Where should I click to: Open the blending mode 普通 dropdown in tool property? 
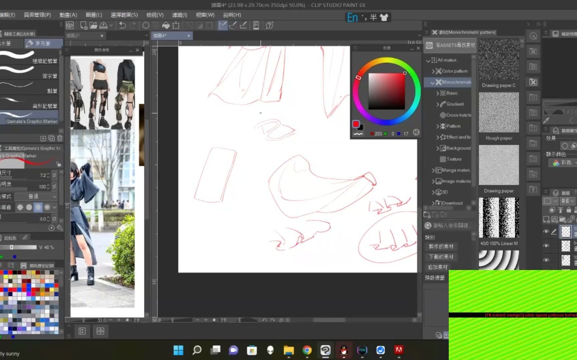click(36, 196)
